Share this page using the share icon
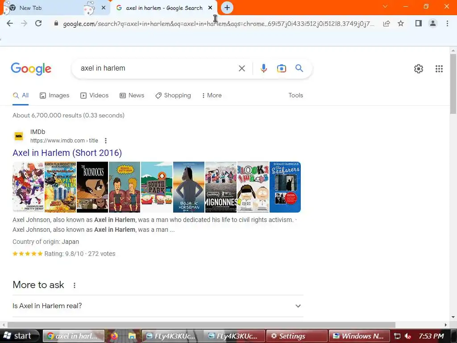457x343 pixels. coord(386,23)
